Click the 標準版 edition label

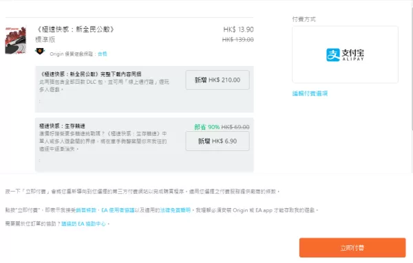[45, 40]
